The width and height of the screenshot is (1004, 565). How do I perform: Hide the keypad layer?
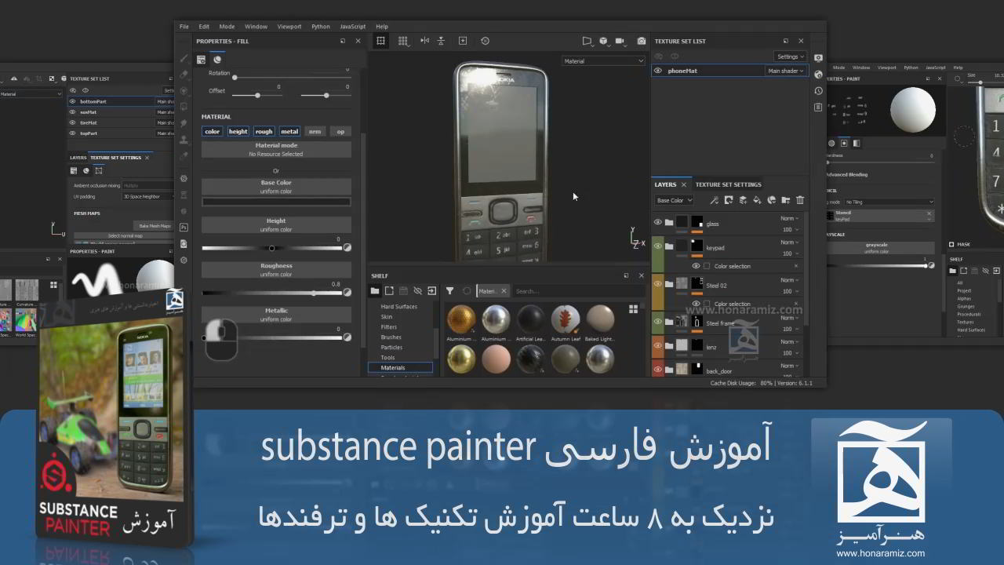click(x=658, y=246)
